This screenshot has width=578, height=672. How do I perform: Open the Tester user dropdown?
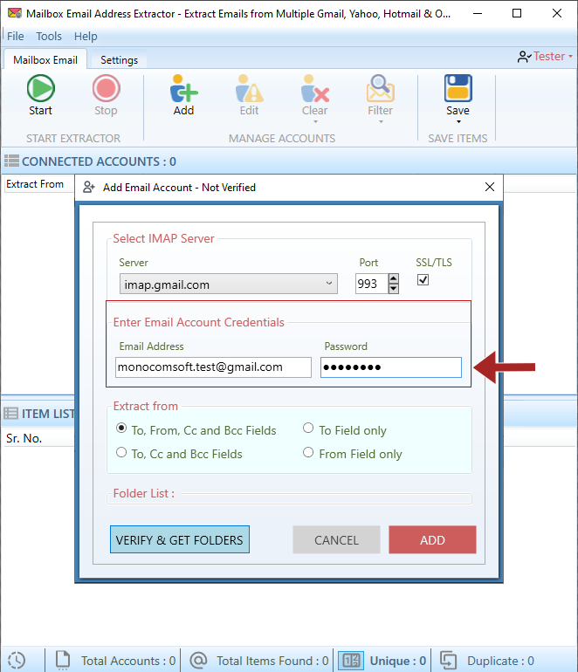(546, 57)
